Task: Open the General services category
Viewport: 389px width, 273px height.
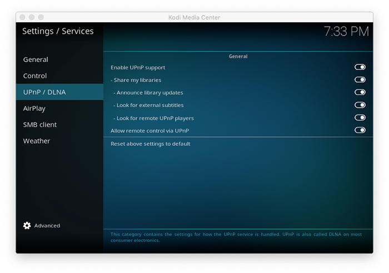Action: coord(59,59)
